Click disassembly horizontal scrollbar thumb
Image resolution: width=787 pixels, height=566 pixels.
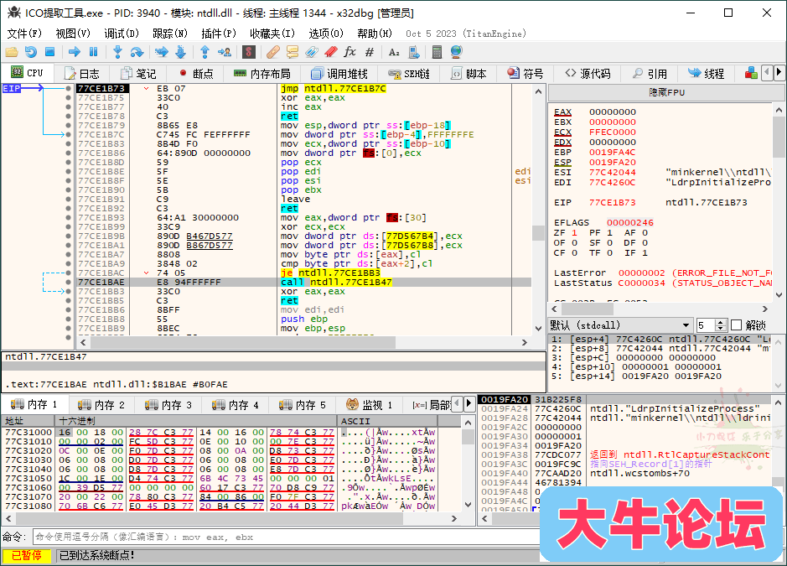point(243,342)
